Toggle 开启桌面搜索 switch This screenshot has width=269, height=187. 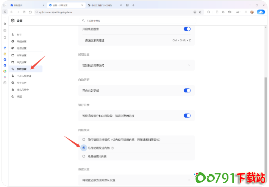[187, 29]
